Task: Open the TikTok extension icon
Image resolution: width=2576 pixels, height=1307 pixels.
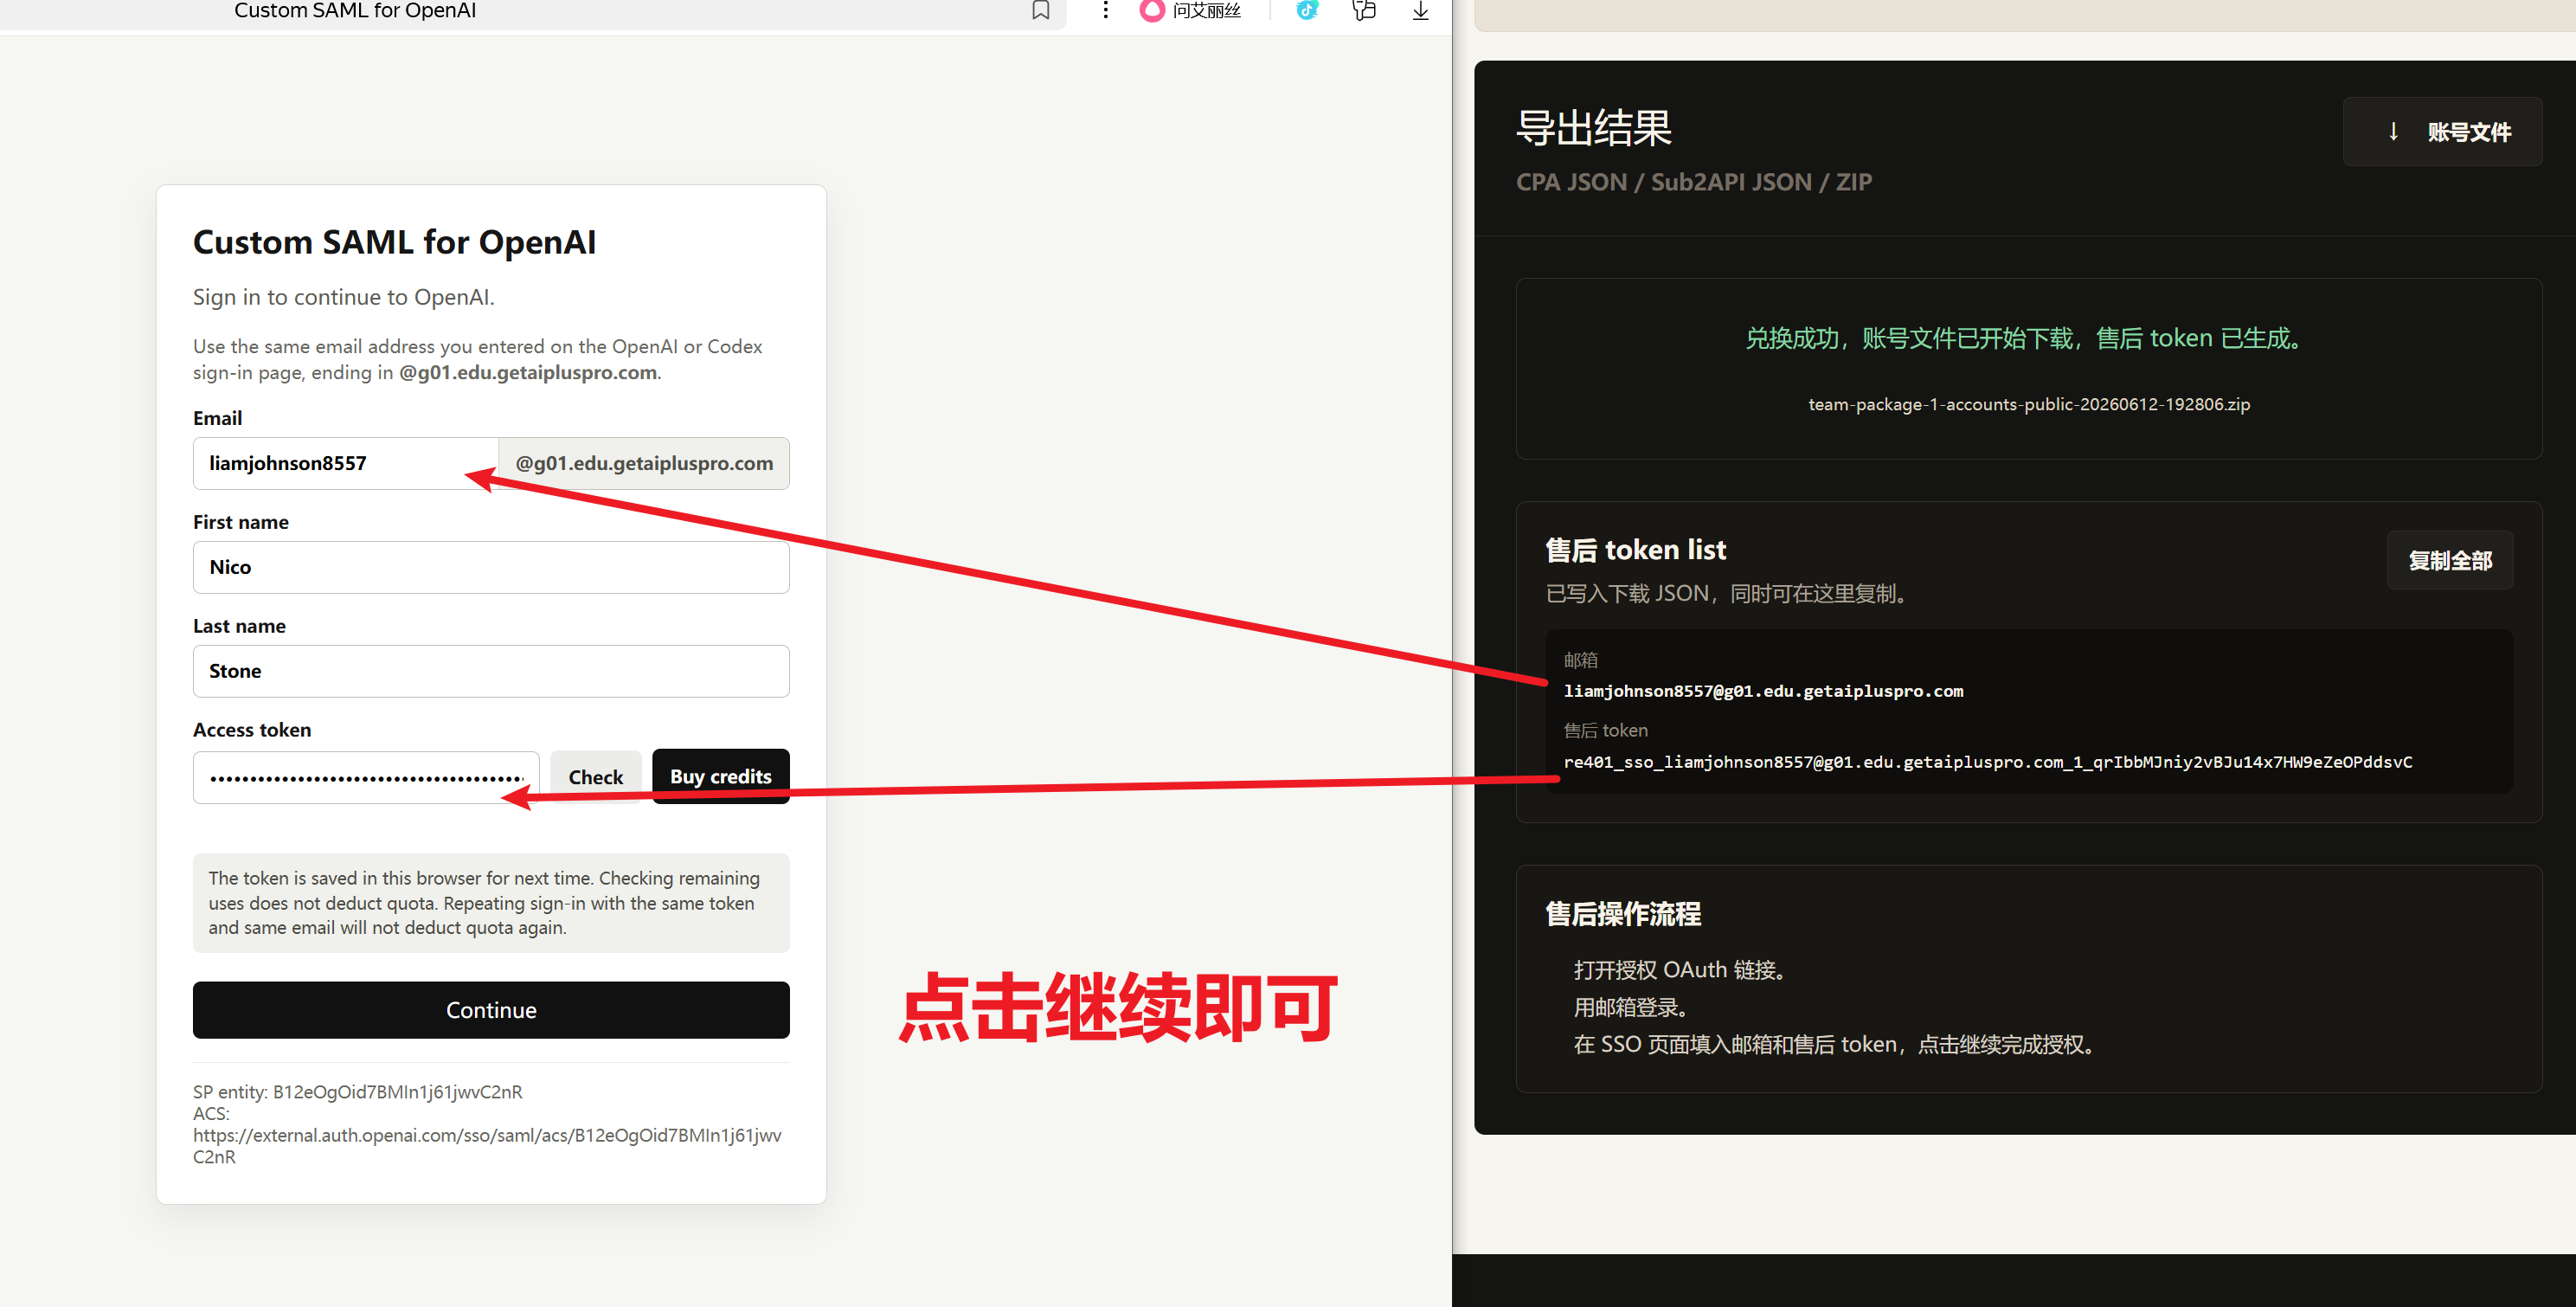Action: coord(1307,10)
